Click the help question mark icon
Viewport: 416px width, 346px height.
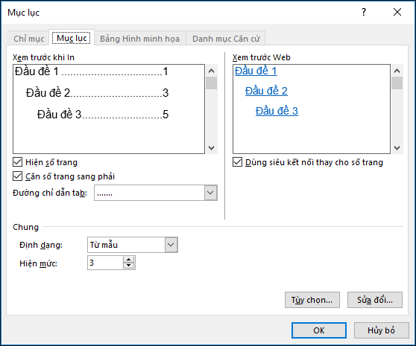(364, 12)
